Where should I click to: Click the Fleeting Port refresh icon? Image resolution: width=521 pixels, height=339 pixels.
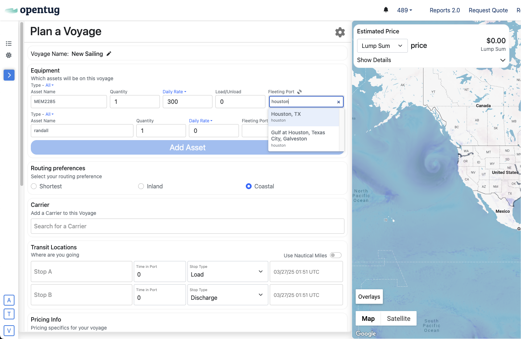299,92
